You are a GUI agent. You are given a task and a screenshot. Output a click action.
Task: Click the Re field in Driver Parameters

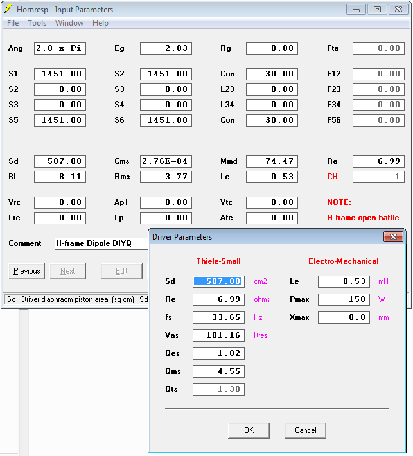219,299
